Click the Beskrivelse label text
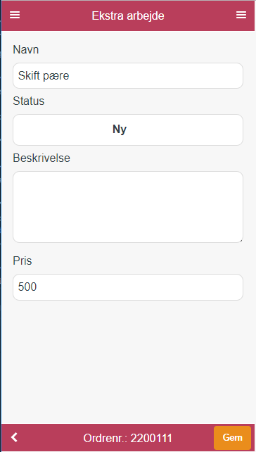This screenshot has width=256, height=452. (x=41, y=158)
